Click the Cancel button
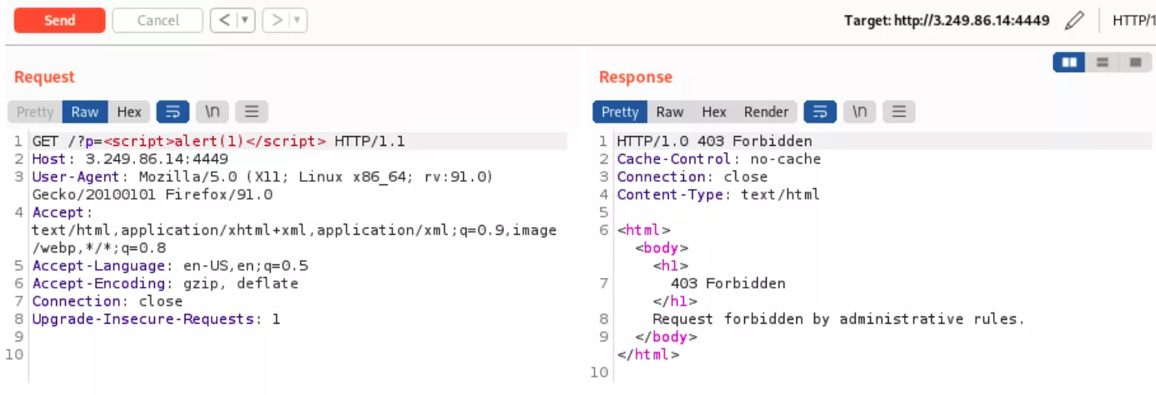Screen dimensions: 1156x395 coord(158,21)
